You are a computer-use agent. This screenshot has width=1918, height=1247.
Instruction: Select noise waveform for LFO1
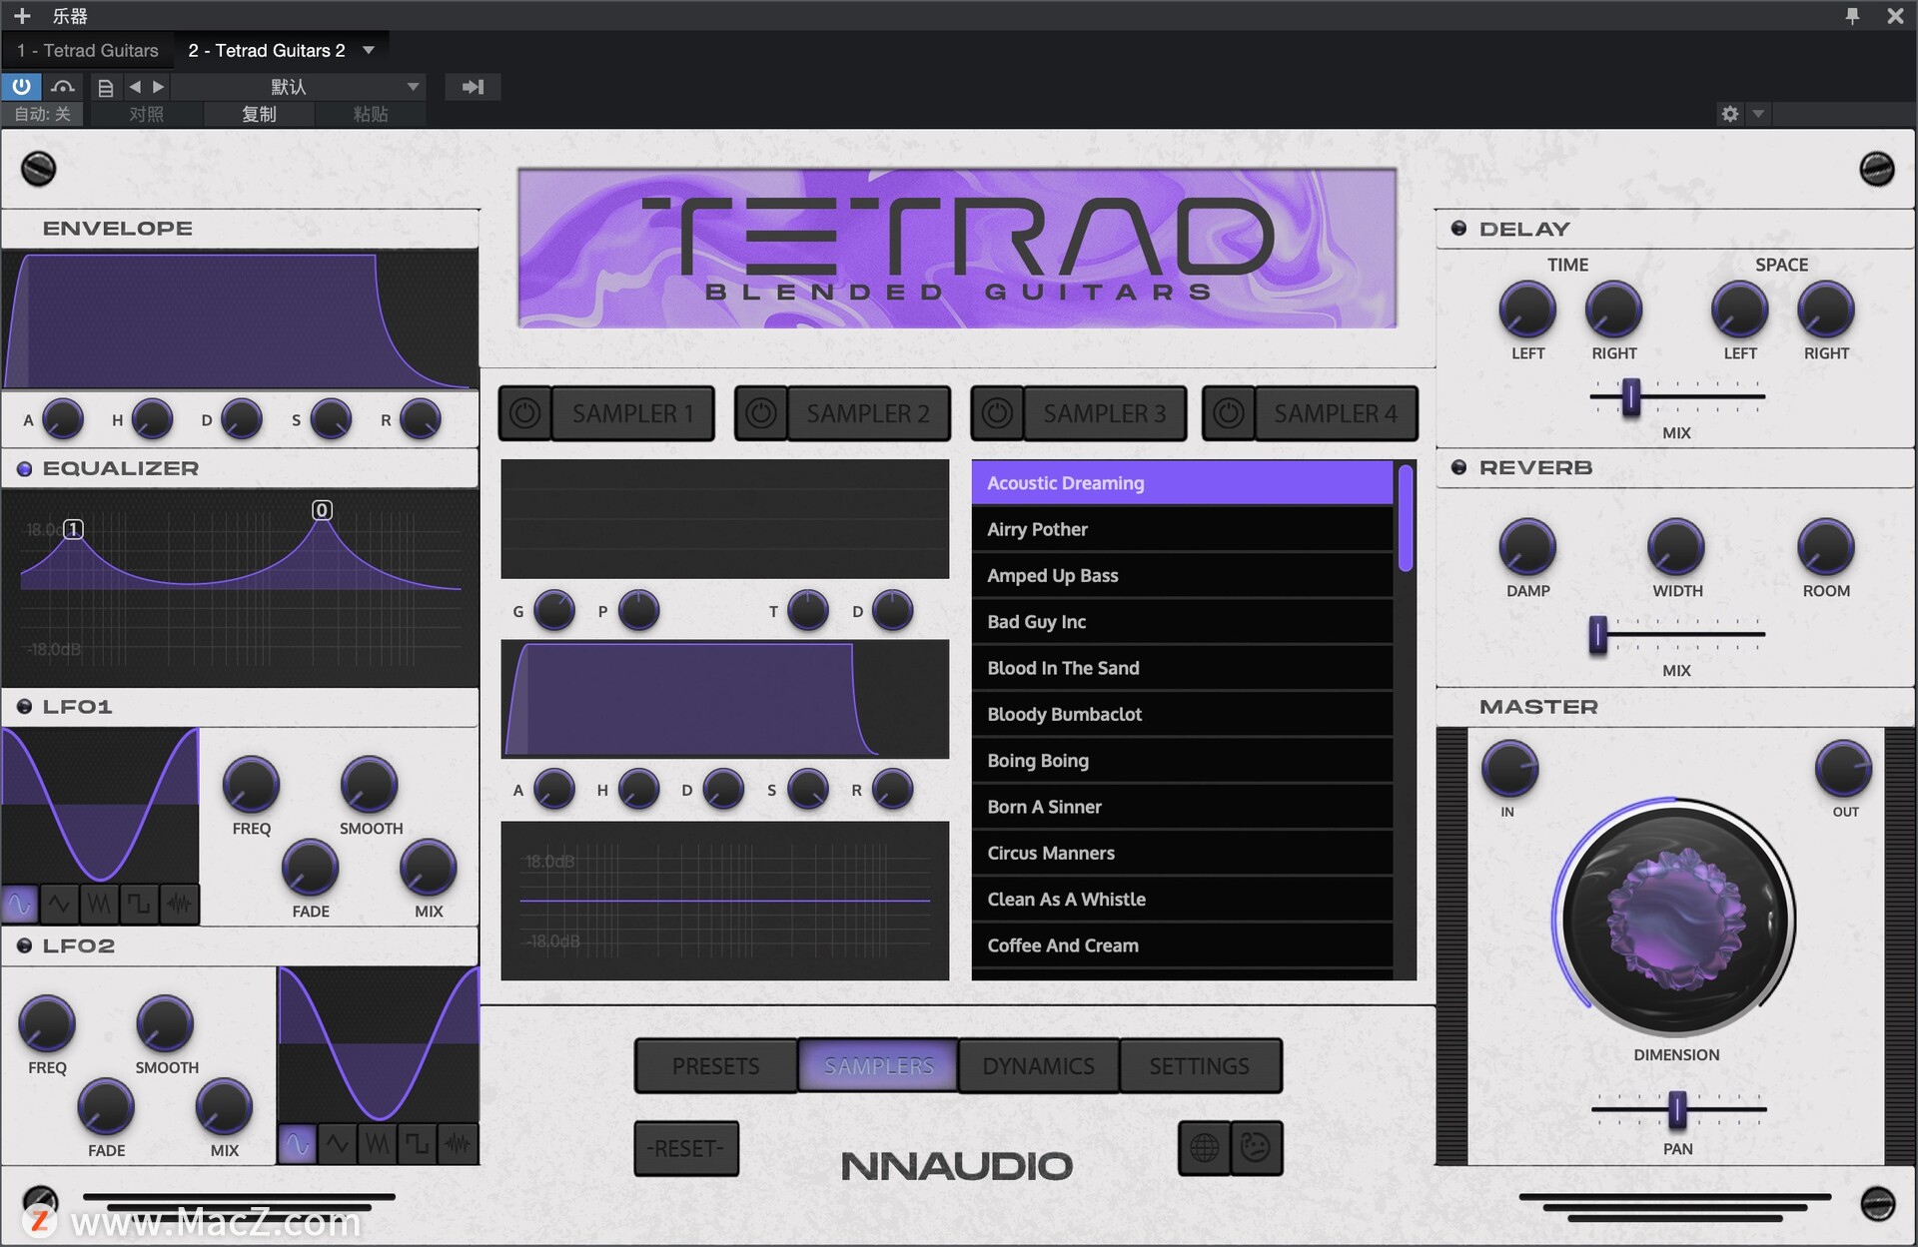click(179, 905)
